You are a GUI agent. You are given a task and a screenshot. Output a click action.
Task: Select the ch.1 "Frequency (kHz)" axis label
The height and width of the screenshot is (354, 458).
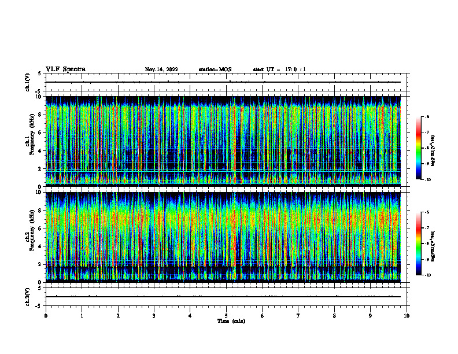[32, 134]
